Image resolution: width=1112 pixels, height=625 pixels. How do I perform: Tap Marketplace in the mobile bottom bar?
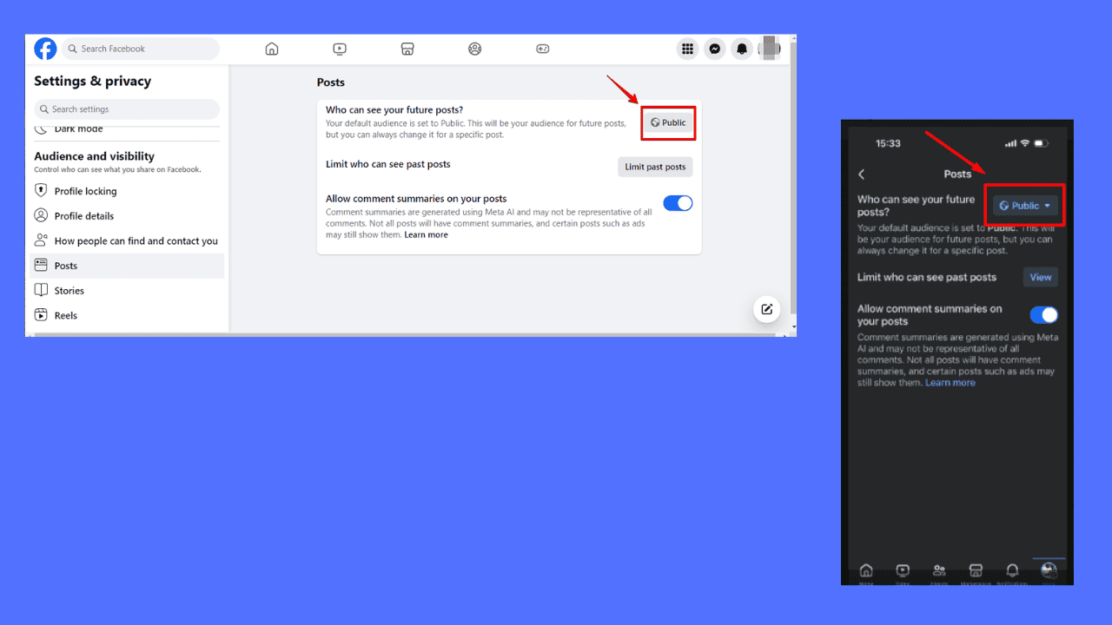(976, 573)
